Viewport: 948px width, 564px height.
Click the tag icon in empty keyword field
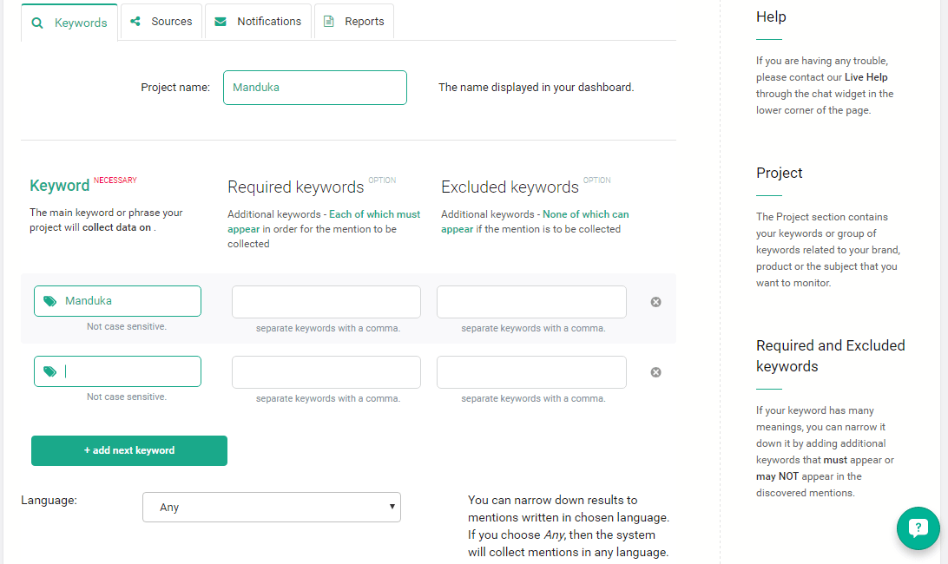tap(50, 371)
